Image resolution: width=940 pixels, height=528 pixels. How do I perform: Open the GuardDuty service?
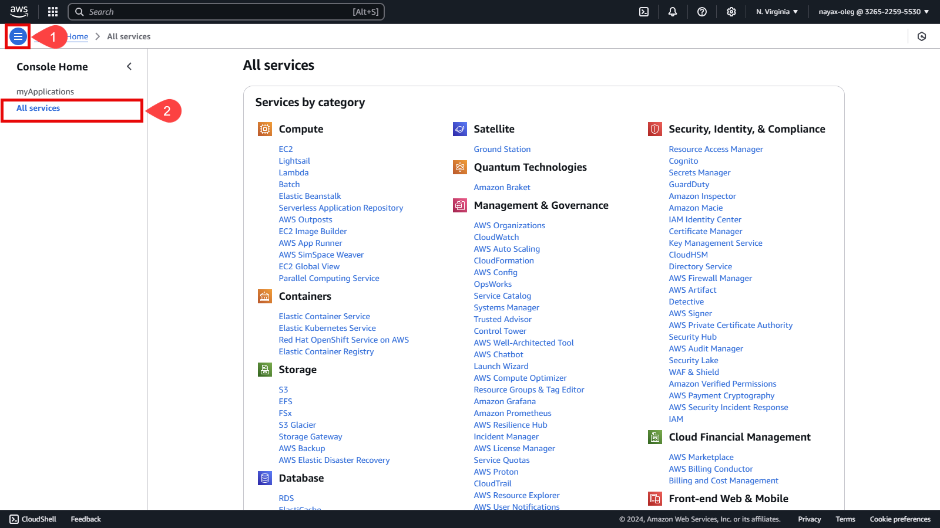tap(689, 184)
